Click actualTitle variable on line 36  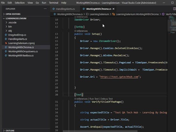tap(98, 120)
